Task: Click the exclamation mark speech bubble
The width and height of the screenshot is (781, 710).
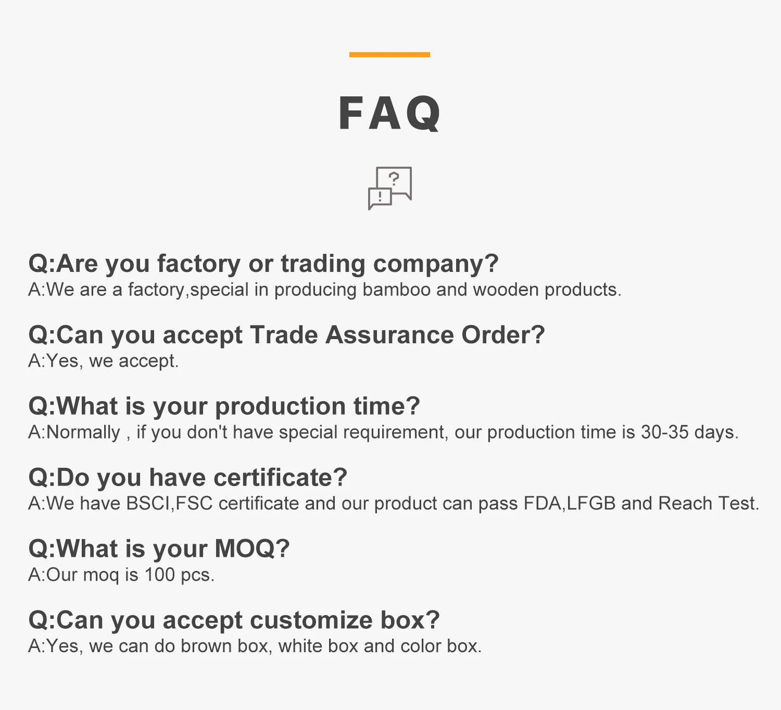Action: pyautogui.click(x=380, y=198)
